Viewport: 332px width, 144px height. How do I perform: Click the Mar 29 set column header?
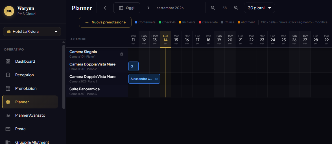326,40
